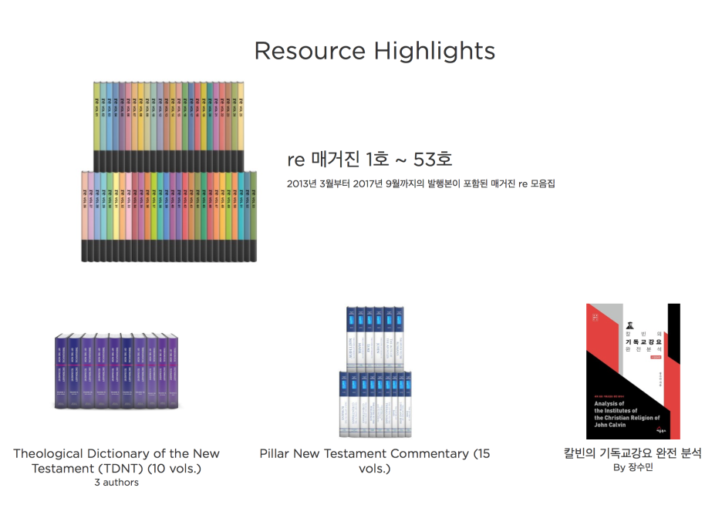Open the '칼빈의 기독교강요 완전 분석' title link
The width and height of the screenshot is (722, 525).
(633, 453)
